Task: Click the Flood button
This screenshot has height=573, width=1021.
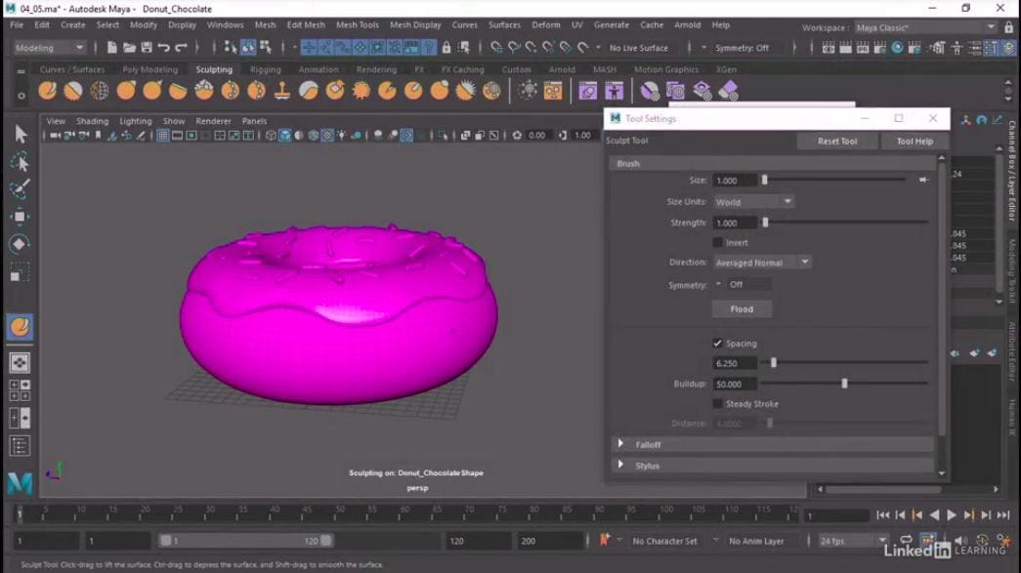Action: pyautogui.click(x=742, y=308)
